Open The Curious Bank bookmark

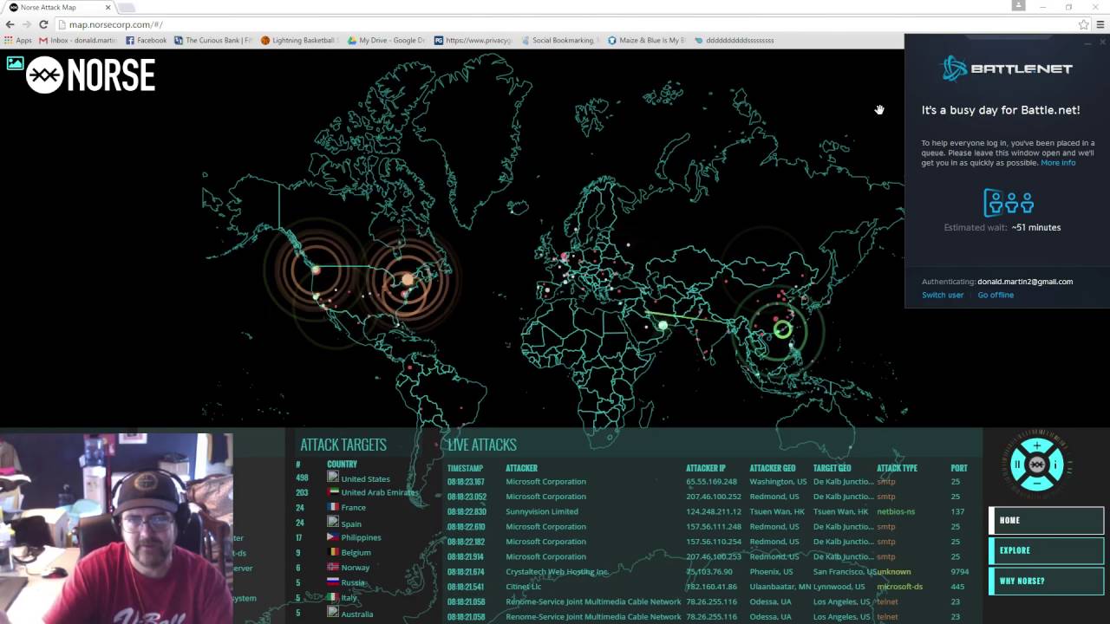pos(213,40)
